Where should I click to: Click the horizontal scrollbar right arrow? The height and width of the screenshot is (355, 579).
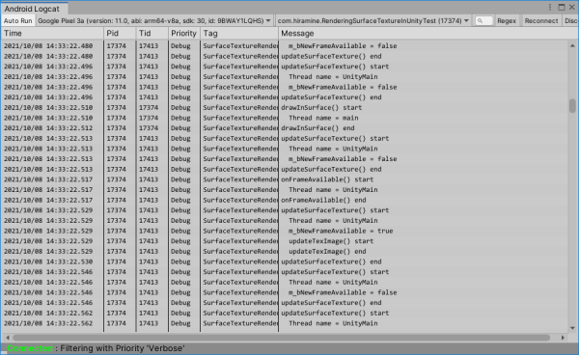coord(563,338)
